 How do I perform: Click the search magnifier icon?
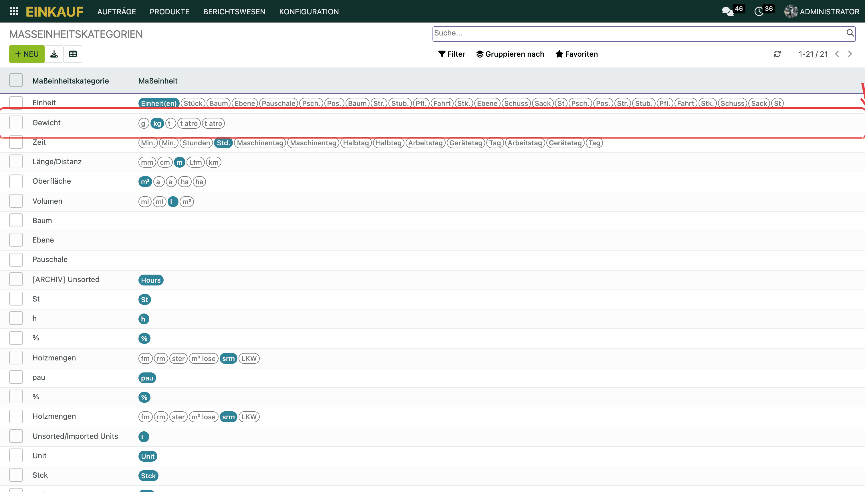(x=850, y=33)
